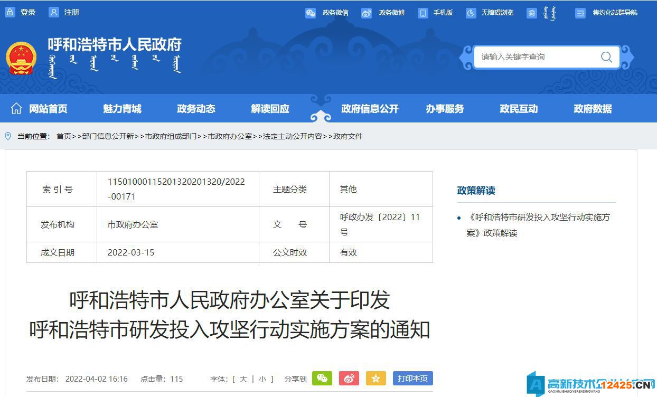
Task: Click the location pin breadcrumb icon
Action: click(8, 136)
